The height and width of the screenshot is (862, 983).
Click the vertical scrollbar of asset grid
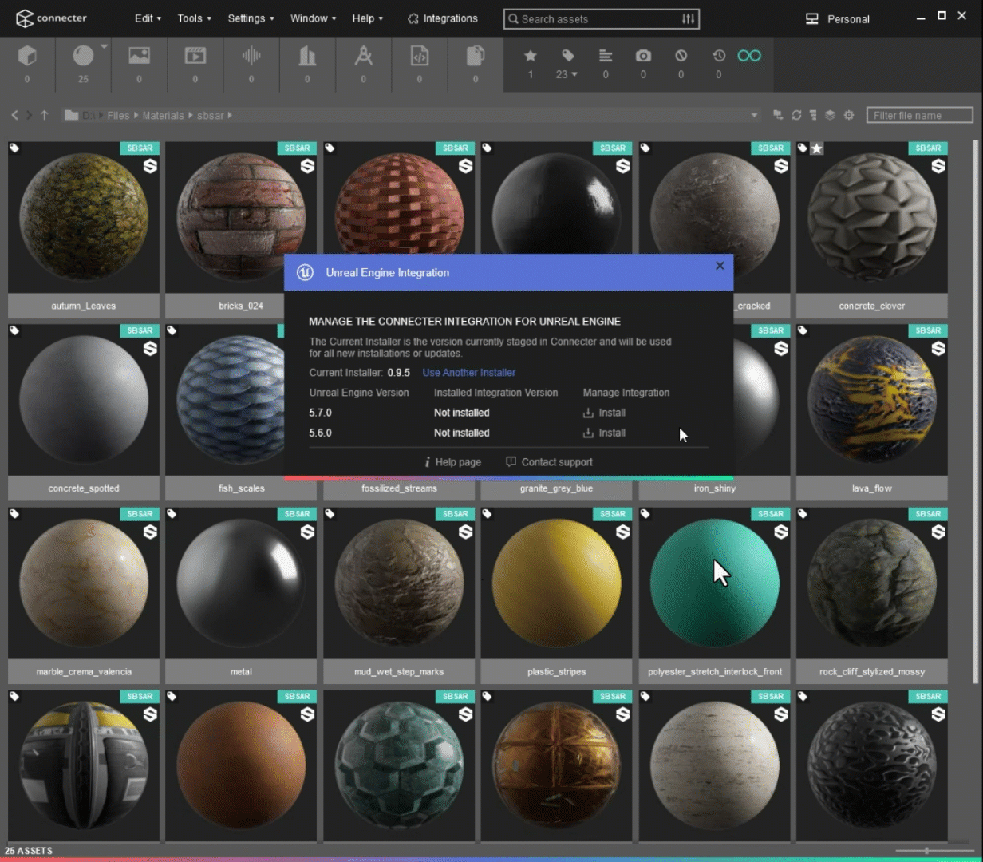(976, 411)
